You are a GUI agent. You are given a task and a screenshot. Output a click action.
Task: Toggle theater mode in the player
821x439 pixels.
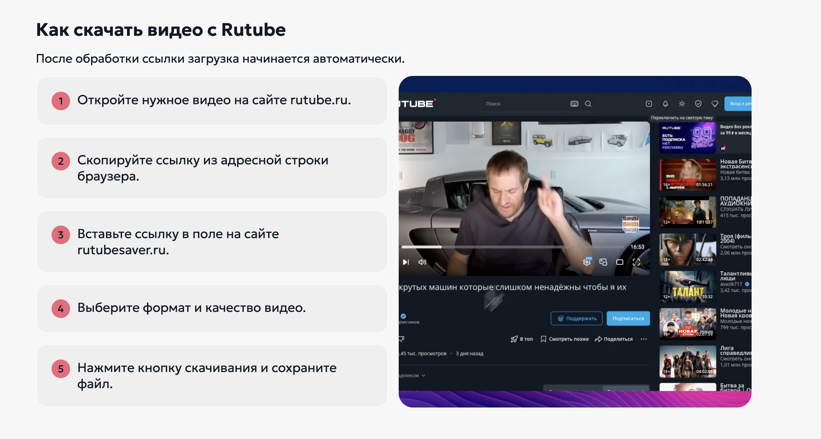620,262
